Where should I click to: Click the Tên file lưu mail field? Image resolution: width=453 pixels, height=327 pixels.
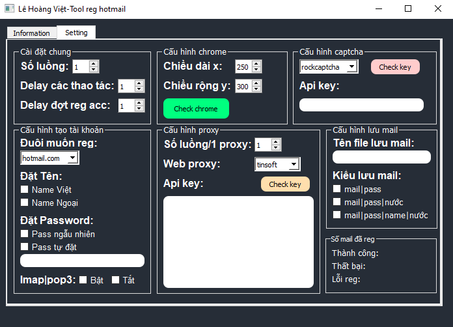coord(381,157)
